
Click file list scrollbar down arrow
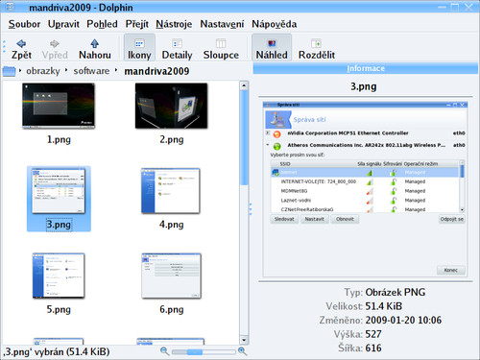pos(244,340)
